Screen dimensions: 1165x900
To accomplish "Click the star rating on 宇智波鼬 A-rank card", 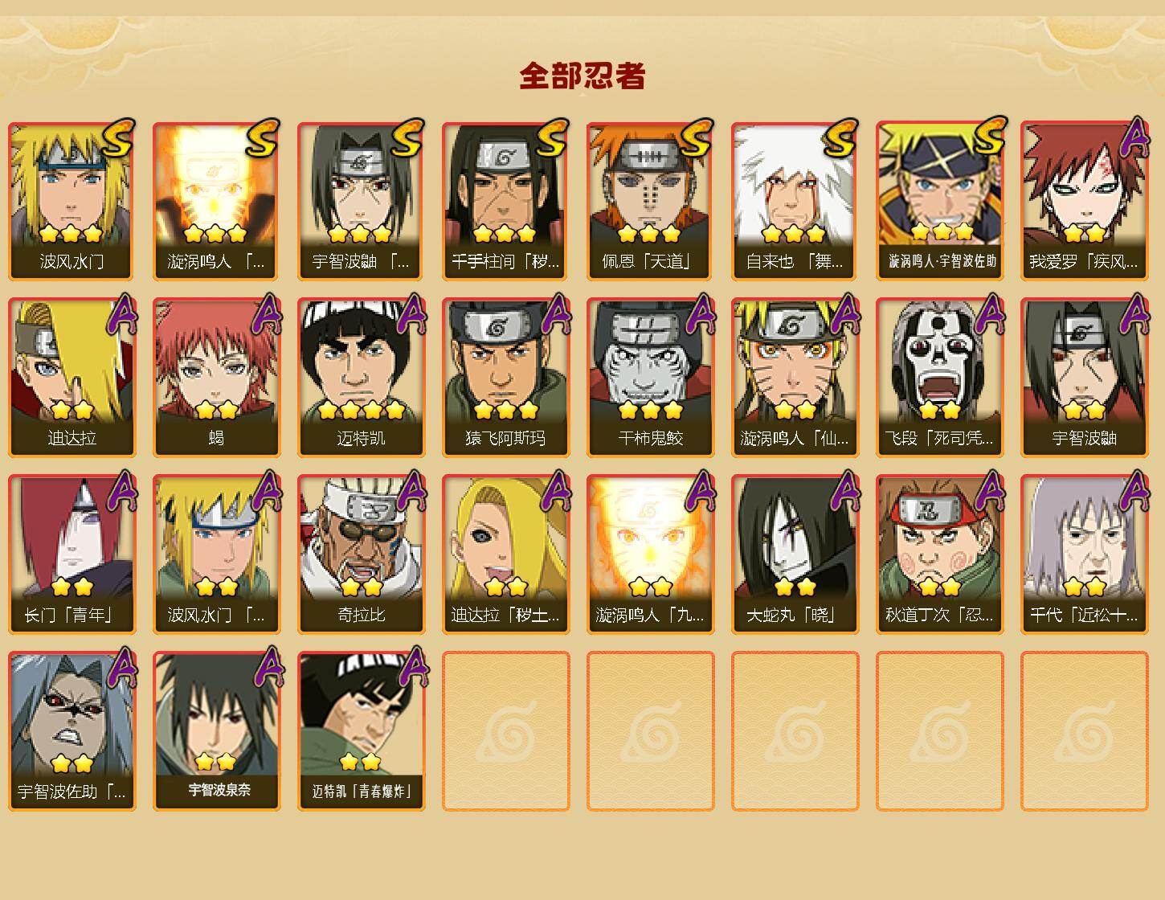I will [1084, 411].
